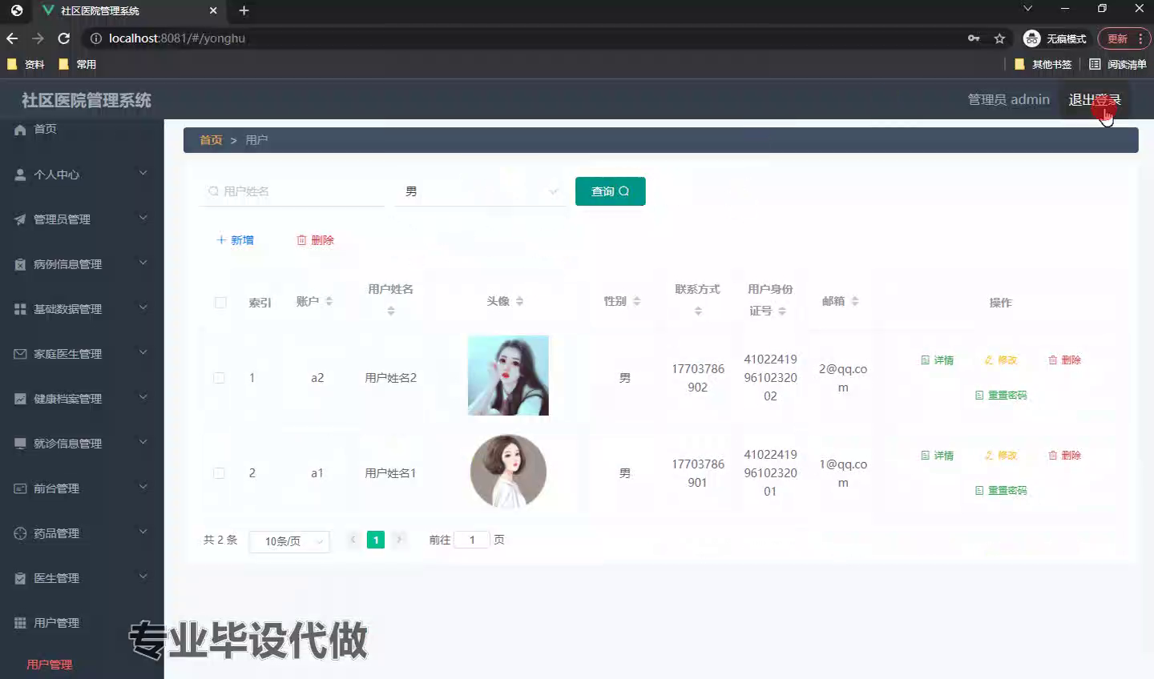Click the table icon beside 用户管理

(x=20, y=623)
